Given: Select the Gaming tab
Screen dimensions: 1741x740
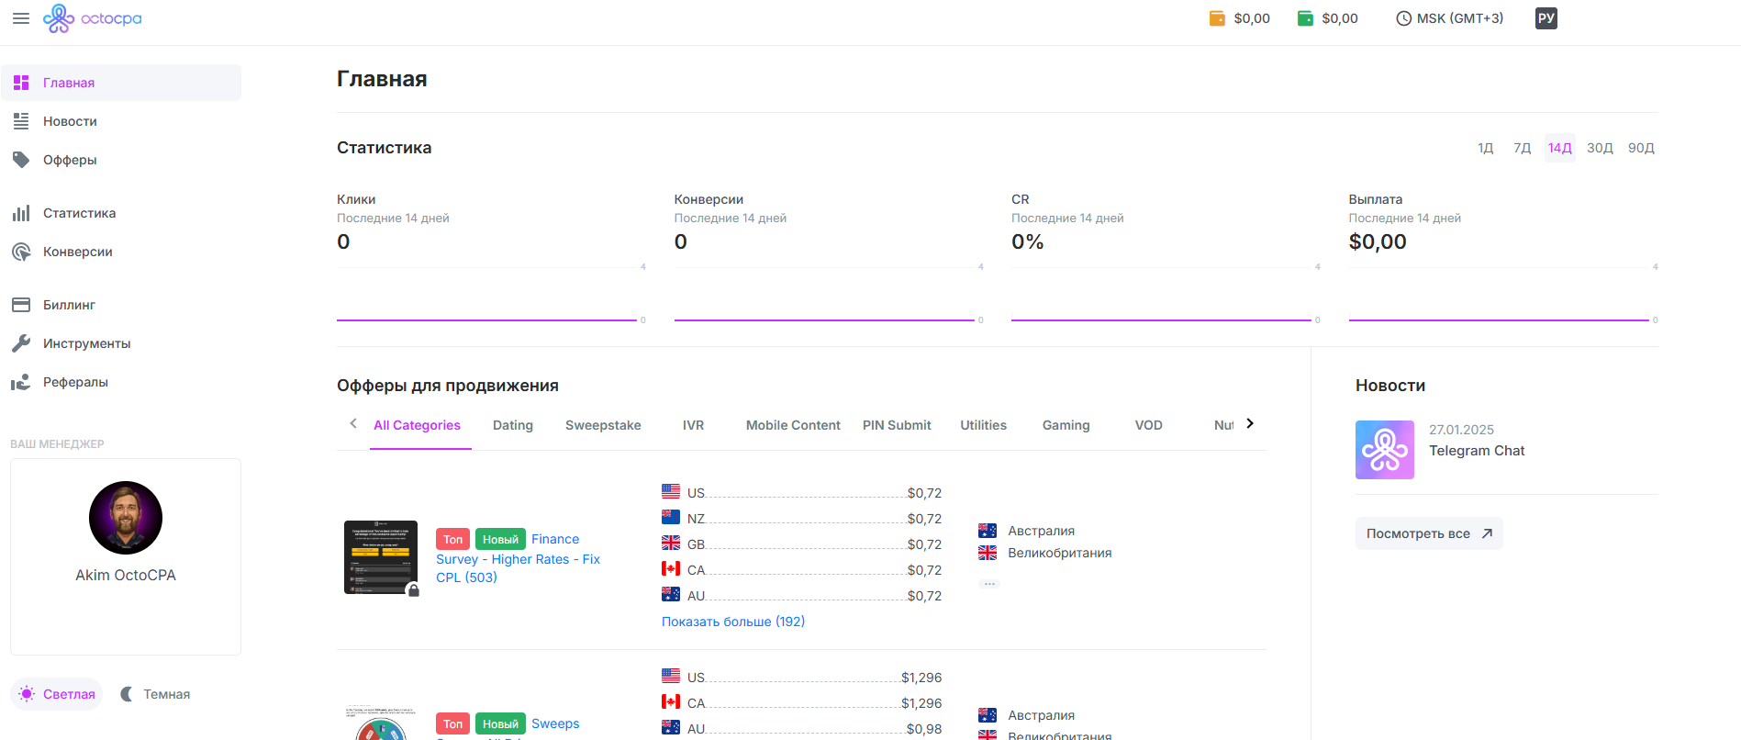Looking at the screenshot, I should pyautogui.click(x=1066, y=425).
